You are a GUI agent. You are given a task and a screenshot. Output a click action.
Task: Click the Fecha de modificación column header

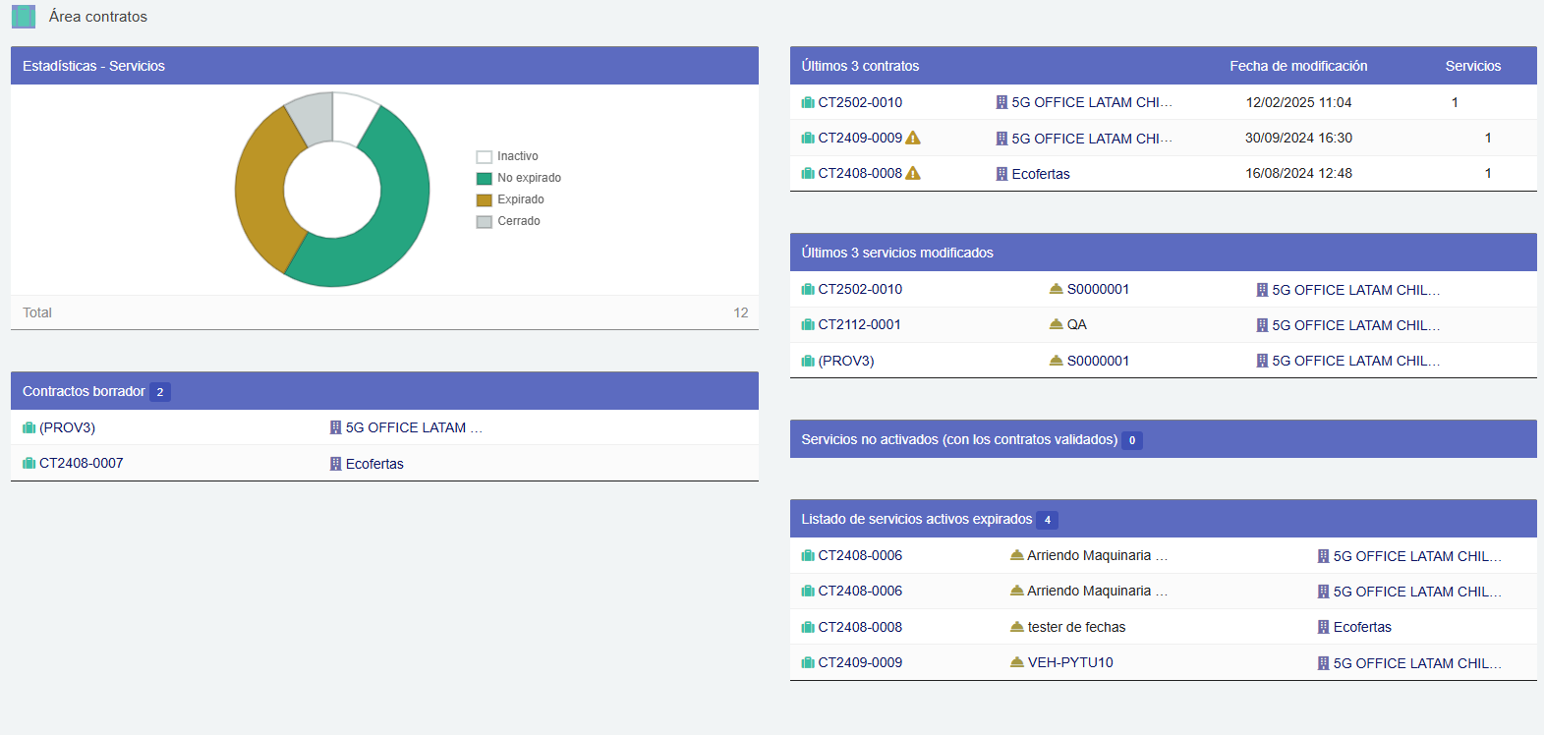pyautogui.click(x=1297, y=66)
